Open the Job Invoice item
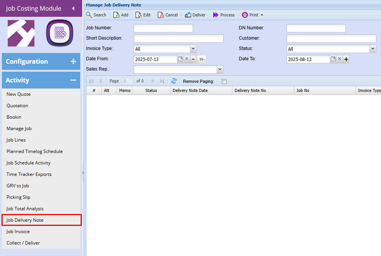The width and height of the screenshot is (381, 256). pyautogui.click(x=18, y=232)
